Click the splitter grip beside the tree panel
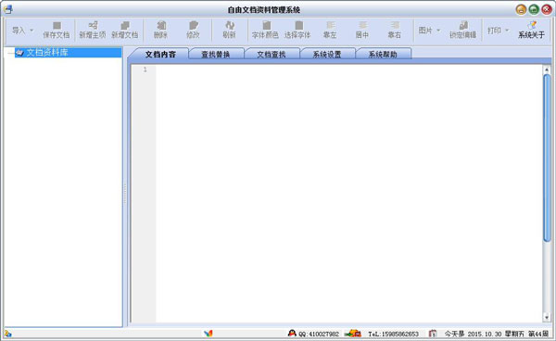 [124, 194]
